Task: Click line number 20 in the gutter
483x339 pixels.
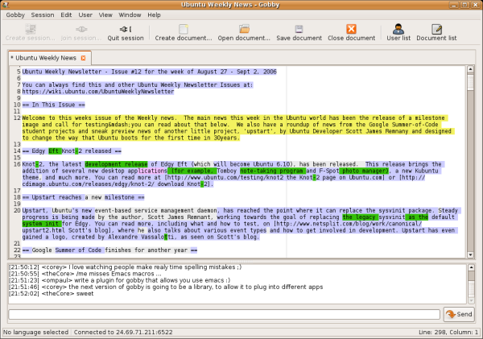Action: (17, 210)
